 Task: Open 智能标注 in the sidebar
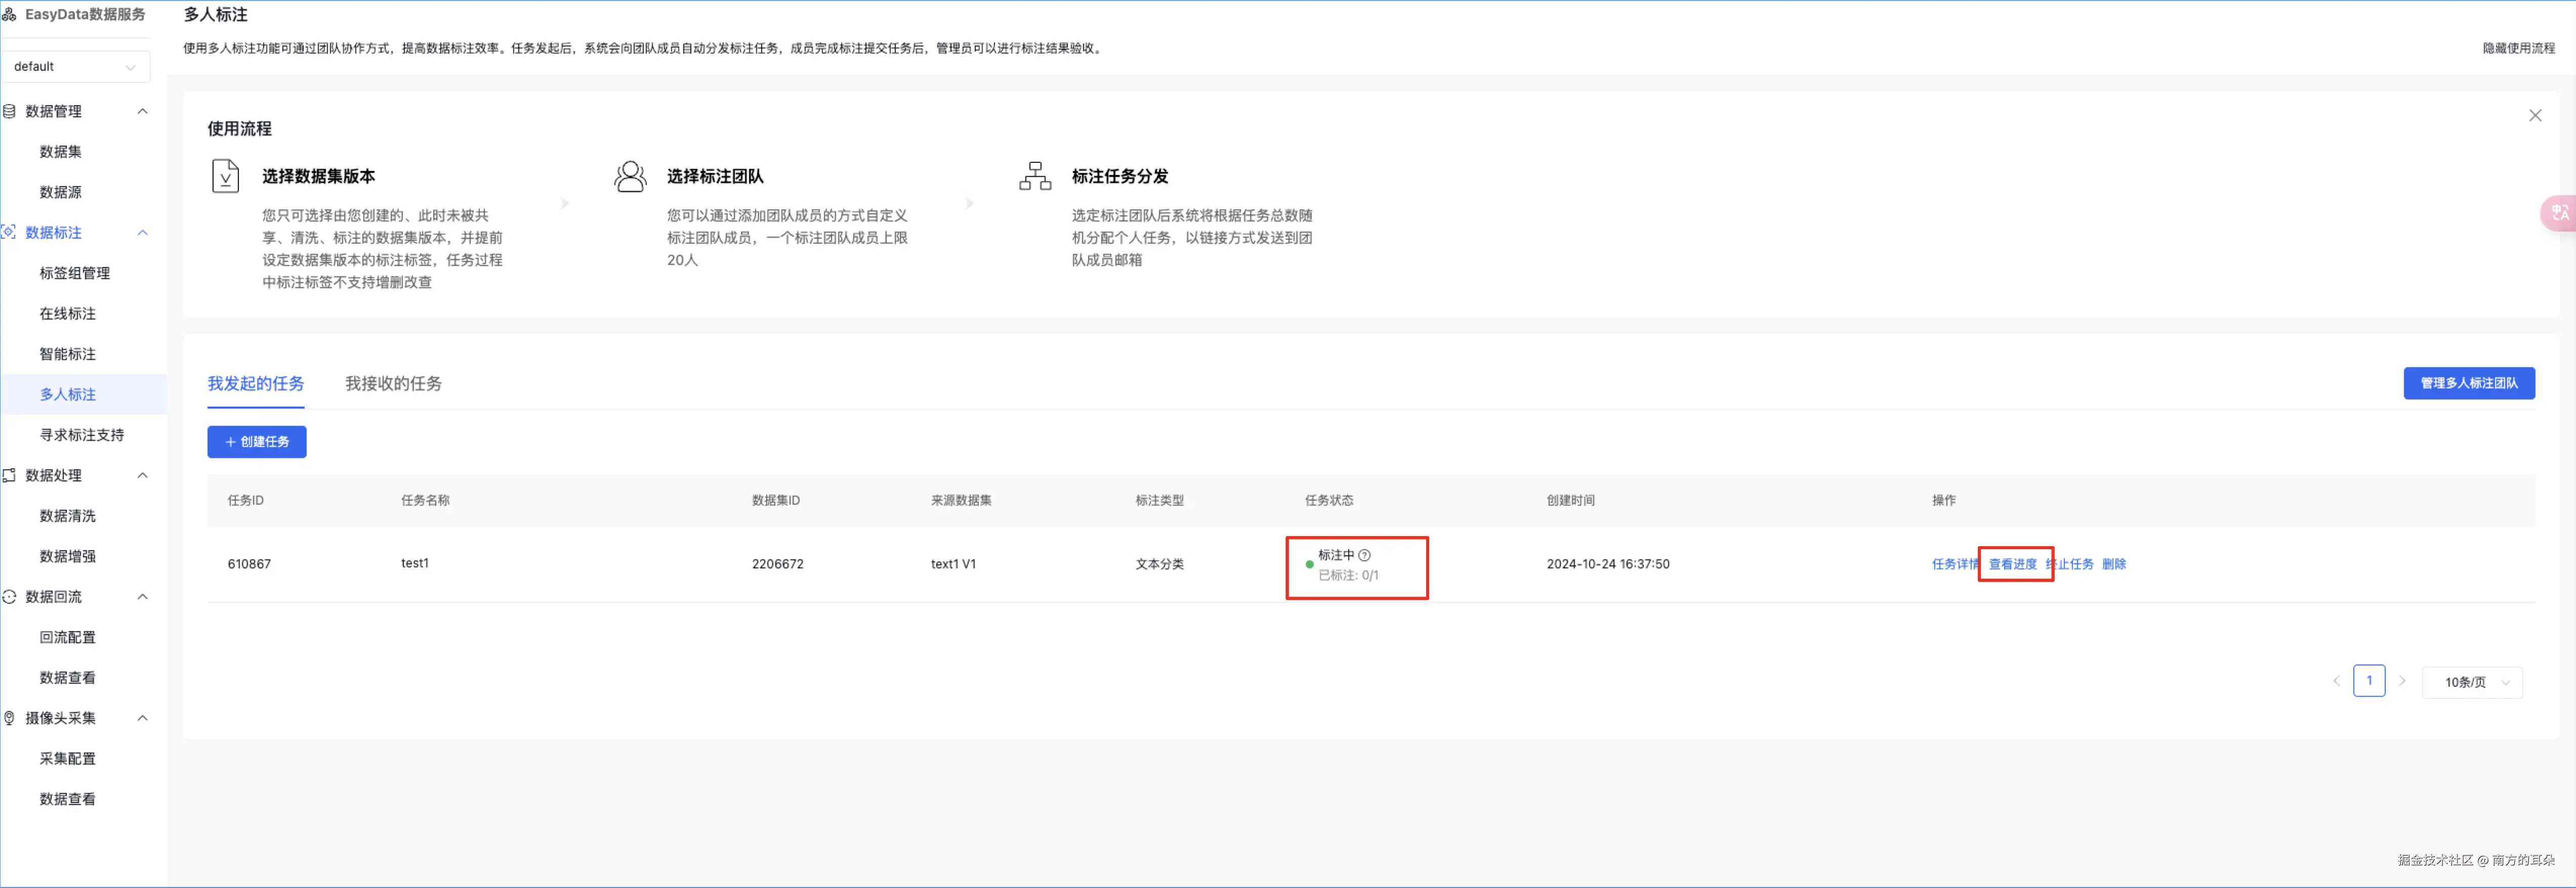(x=68, y=354)
